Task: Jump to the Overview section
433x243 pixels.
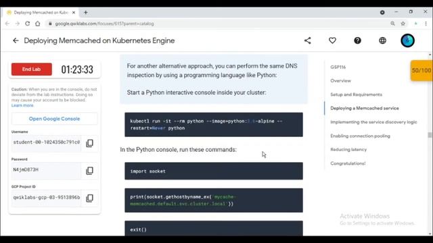Action: click(340, 81)
